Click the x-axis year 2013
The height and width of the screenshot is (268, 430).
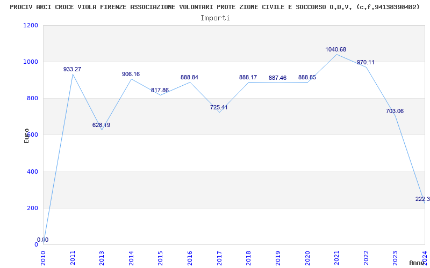click(102, 258)
